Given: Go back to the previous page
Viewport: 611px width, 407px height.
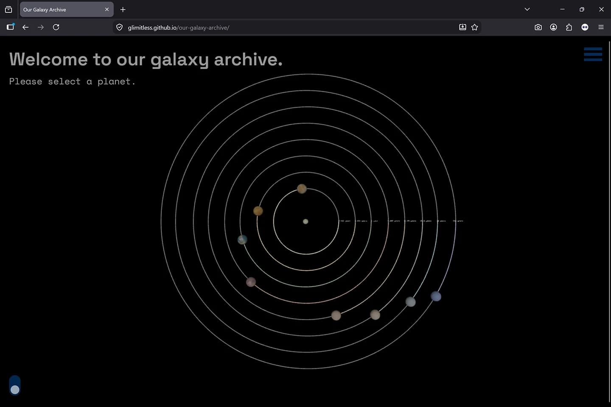Looking at the screenshot, I should pos(25,27).
